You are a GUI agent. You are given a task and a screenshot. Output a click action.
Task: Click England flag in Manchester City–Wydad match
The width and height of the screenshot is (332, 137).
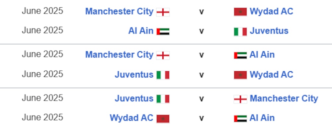click(x=163, y=12)
